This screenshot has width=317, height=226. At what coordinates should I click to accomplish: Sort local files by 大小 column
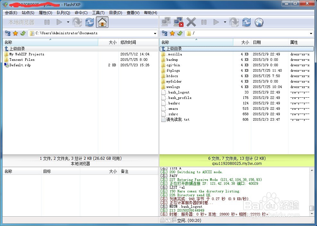coord(108,42)
